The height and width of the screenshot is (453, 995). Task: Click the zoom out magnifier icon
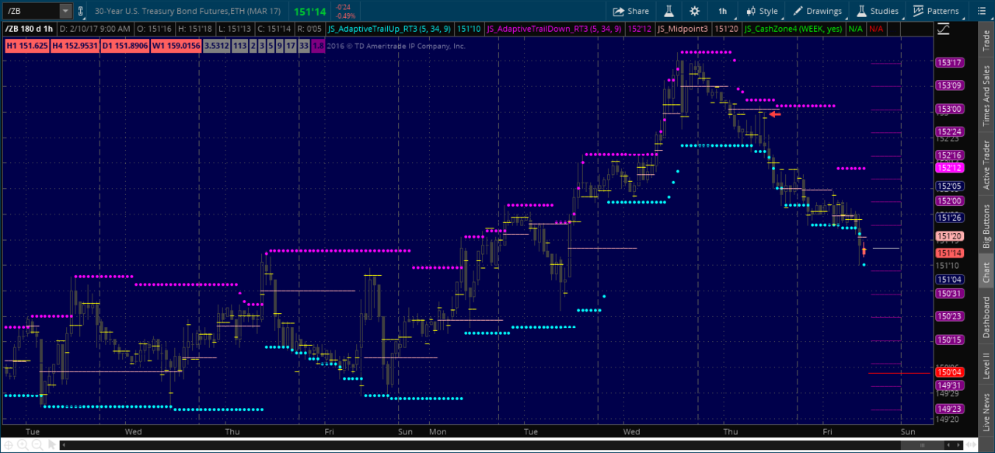click(37, 445)
